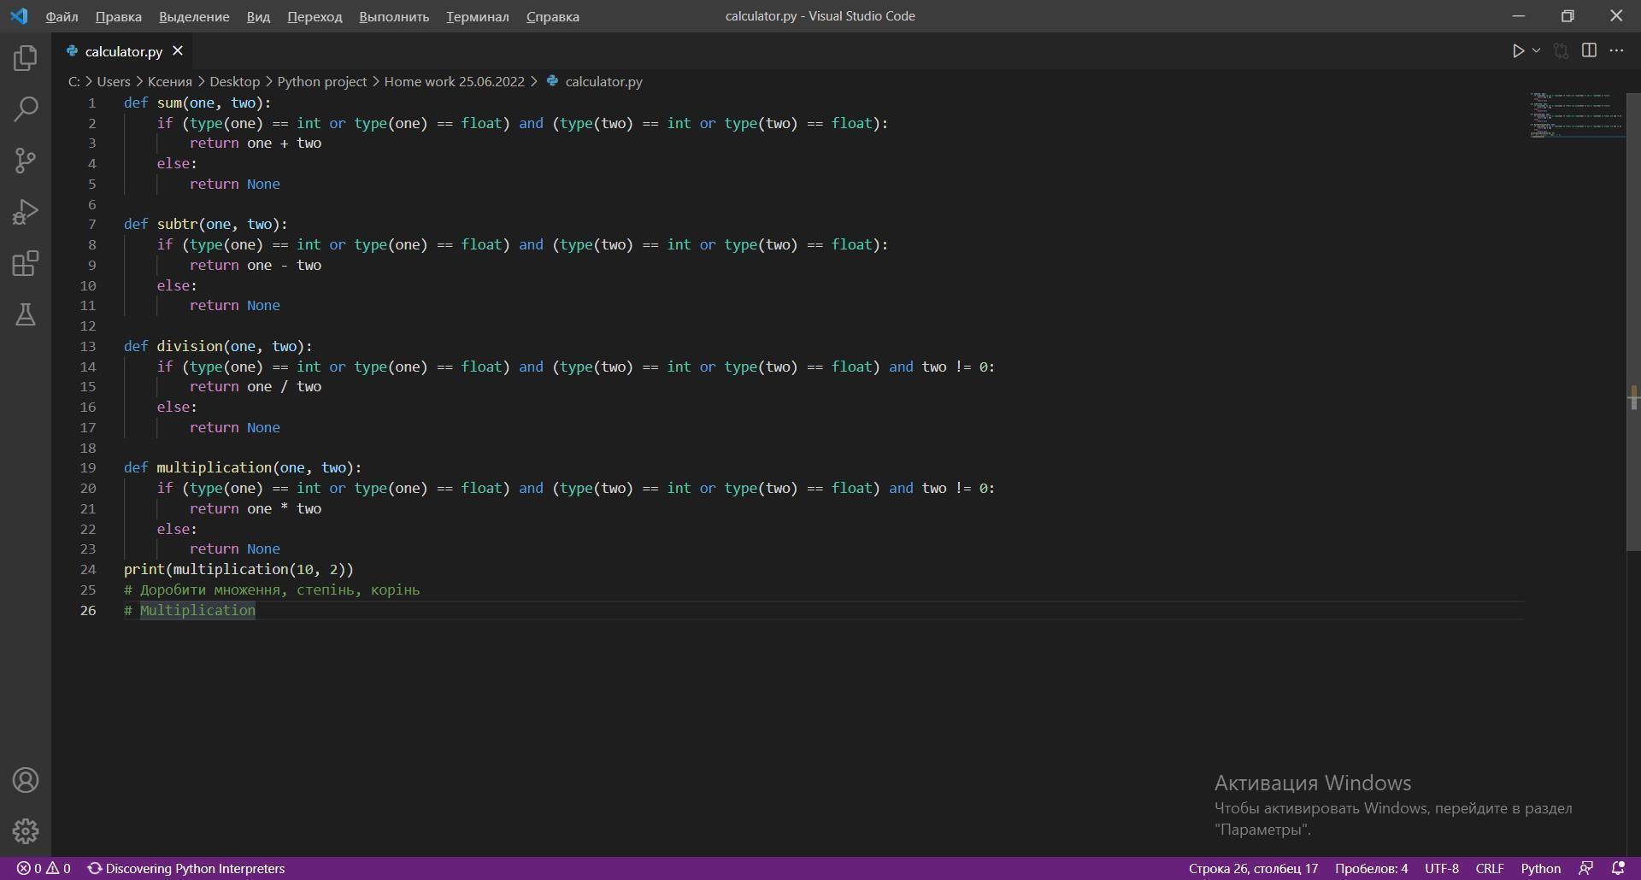Split the editor to the right
Image resolution: width=1641 pixels, height=880 pixels.
[x=1589, y=51]
